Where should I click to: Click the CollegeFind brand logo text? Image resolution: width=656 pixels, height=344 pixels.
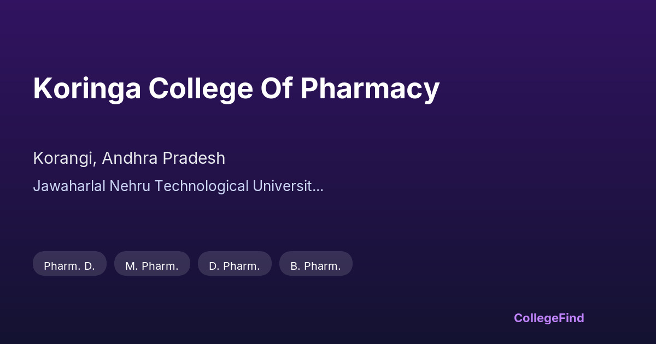tap(548, 318)
